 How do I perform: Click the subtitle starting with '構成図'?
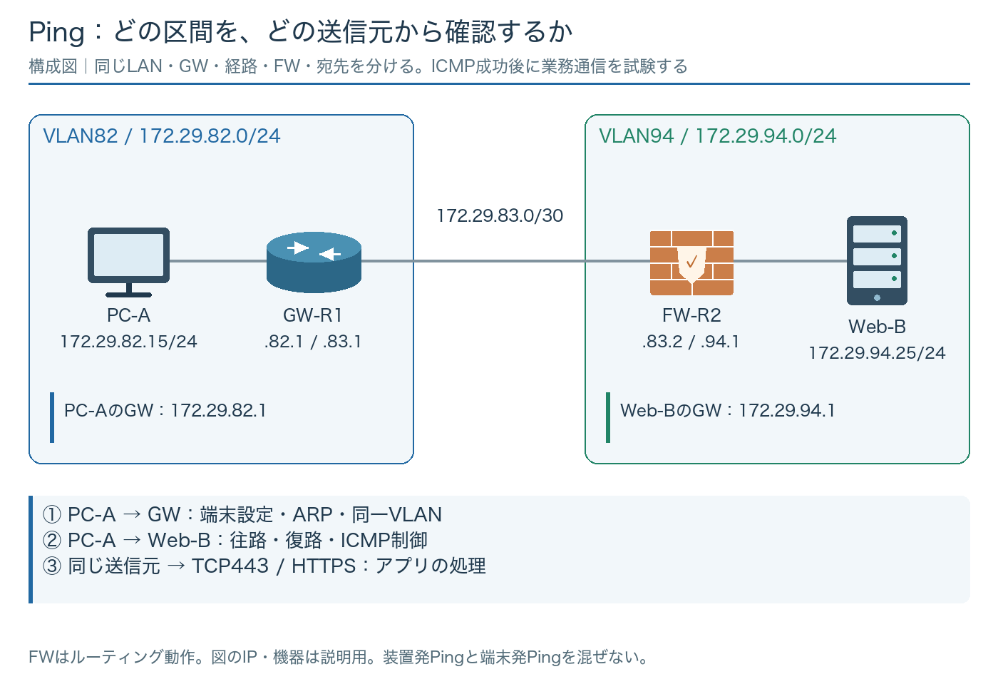click(x=358, y=66)
